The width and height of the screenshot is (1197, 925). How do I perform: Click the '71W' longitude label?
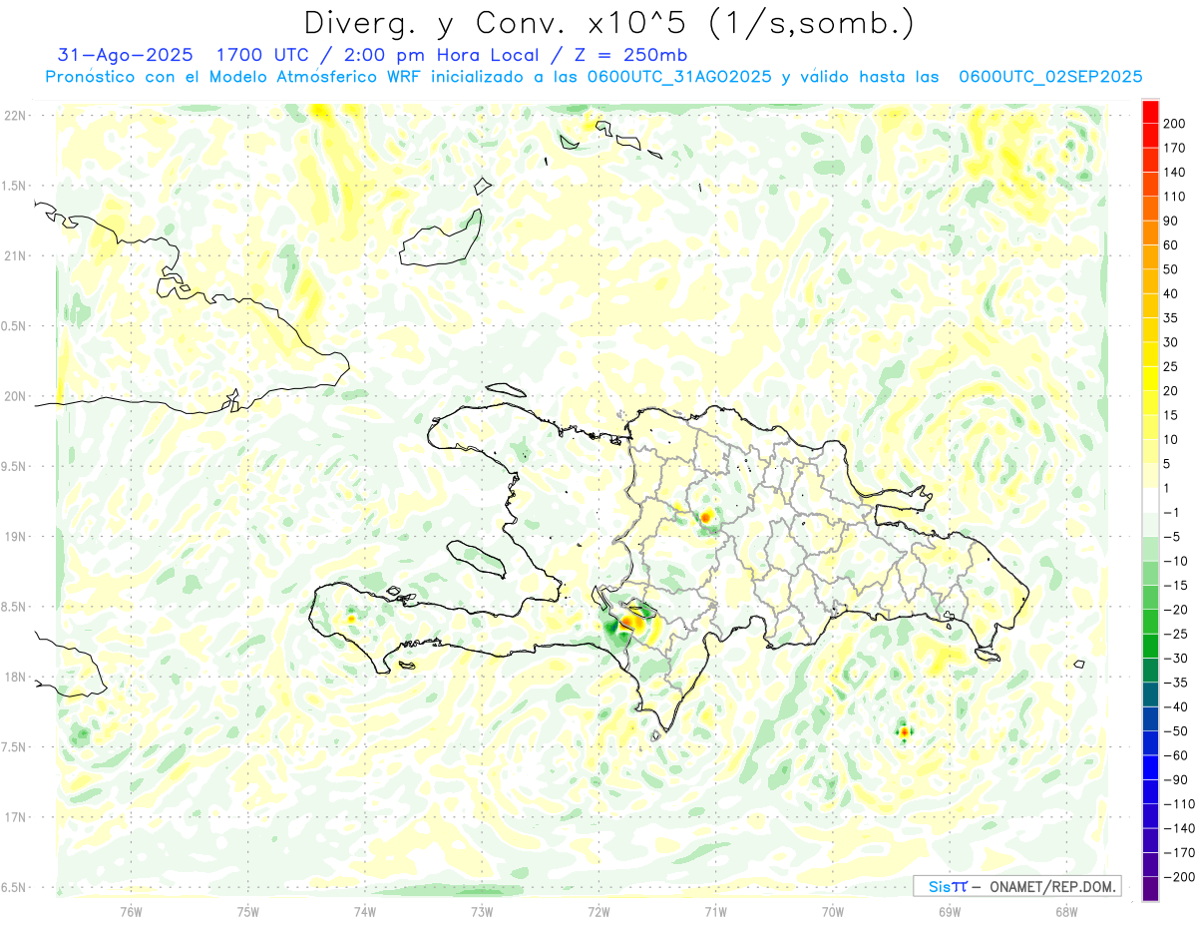click(x=715, y=910)
